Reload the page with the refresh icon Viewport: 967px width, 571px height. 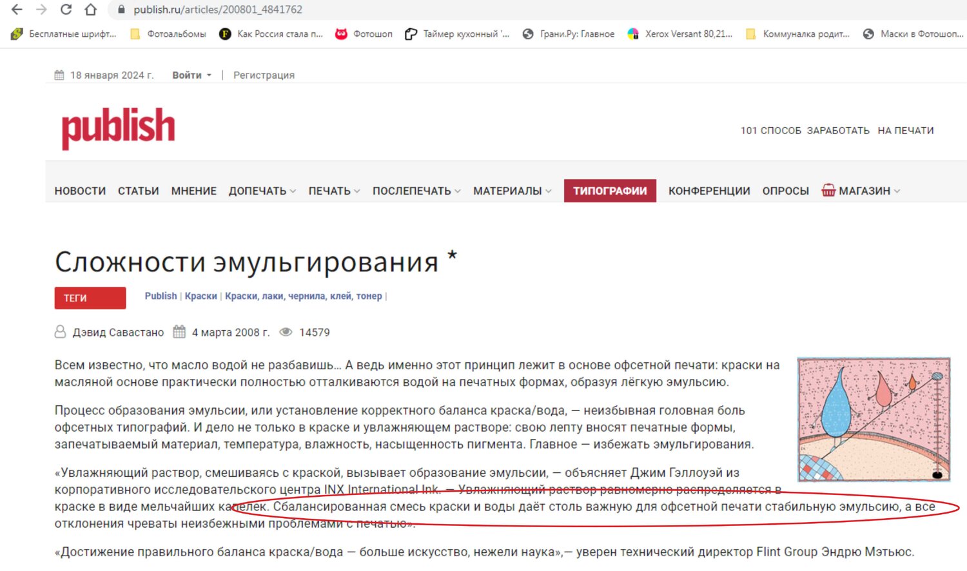[x=66, y=10]
